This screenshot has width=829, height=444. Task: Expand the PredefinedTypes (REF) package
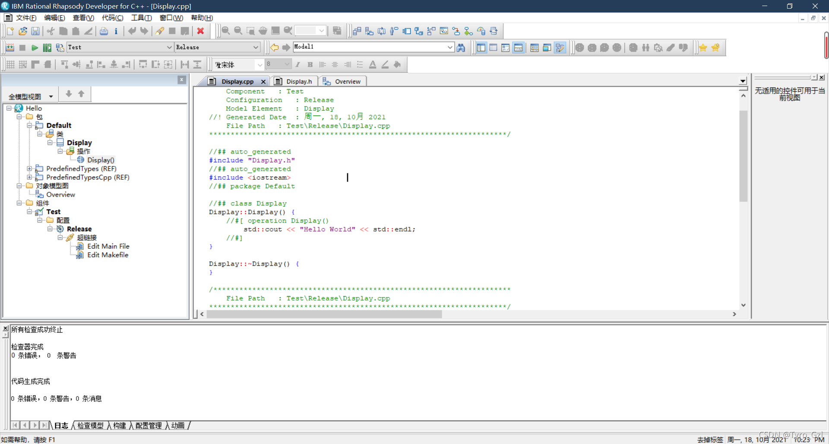(x=29, y=169)
